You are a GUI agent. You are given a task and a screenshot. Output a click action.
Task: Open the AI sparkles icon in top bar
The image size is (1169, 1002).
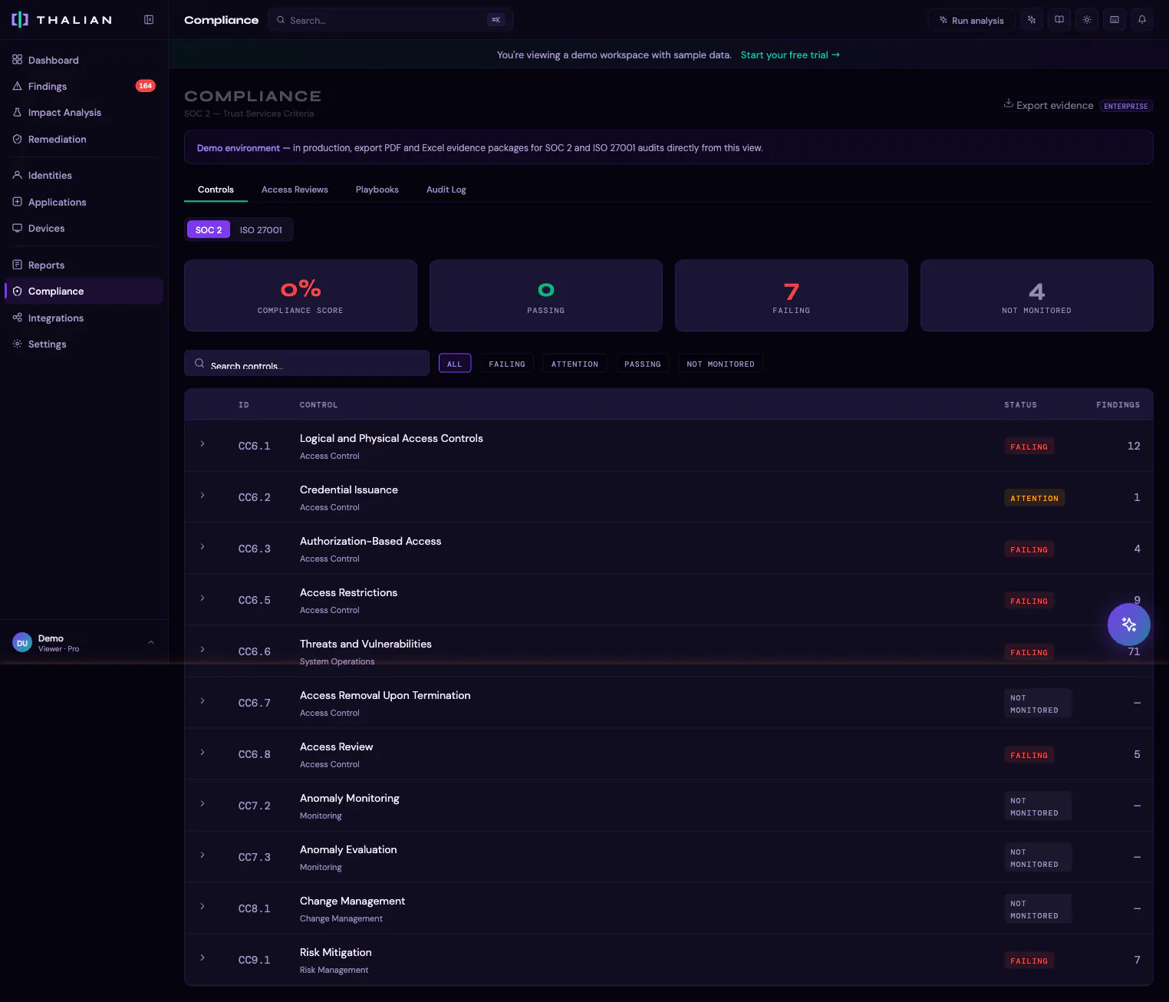pos(1032,20)
